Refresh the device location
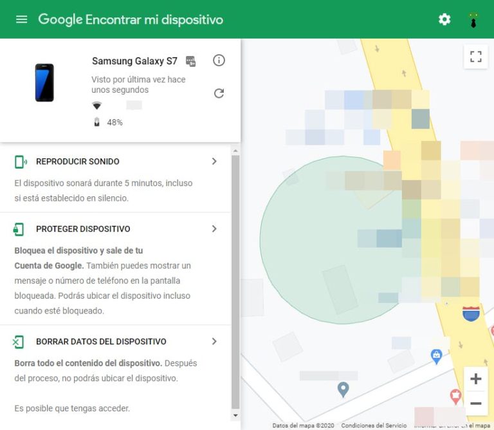Screen dimensions: 494x430 coord(219,93)
